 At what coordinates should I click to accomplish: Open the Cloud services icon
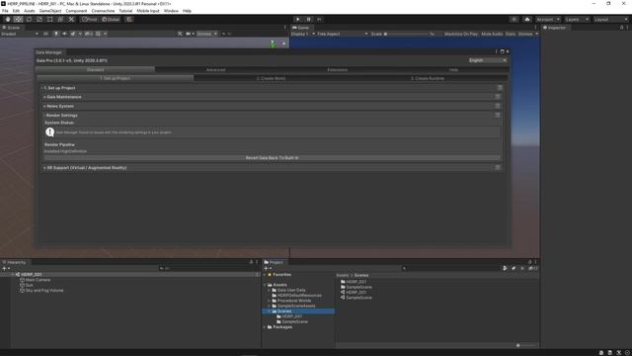click(526, 20)
